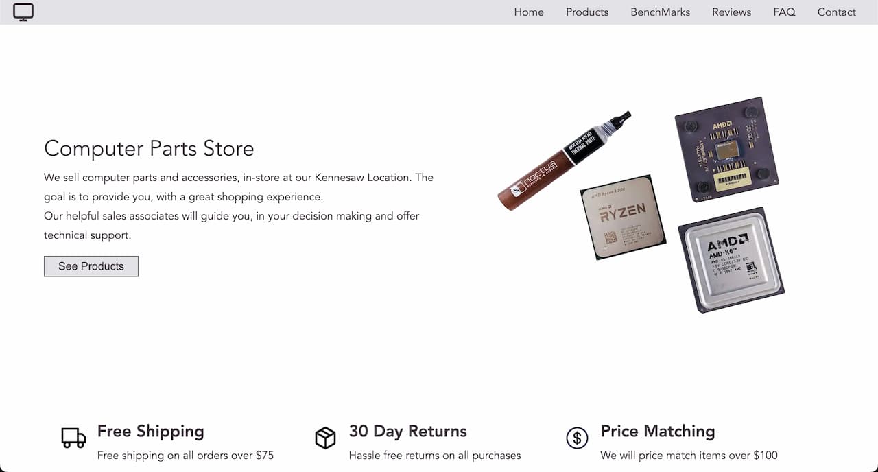This screenshot has width=878, height=472.
Task: Navigate to Reviews
Action: 731,12
